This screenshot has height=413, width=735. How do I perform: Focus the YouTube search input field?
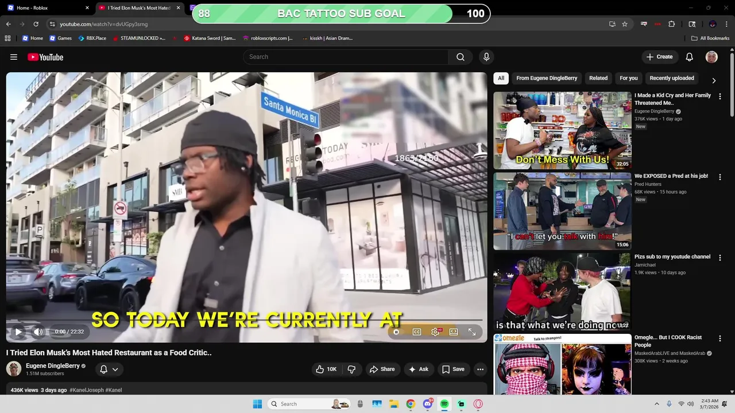(346, 57)
